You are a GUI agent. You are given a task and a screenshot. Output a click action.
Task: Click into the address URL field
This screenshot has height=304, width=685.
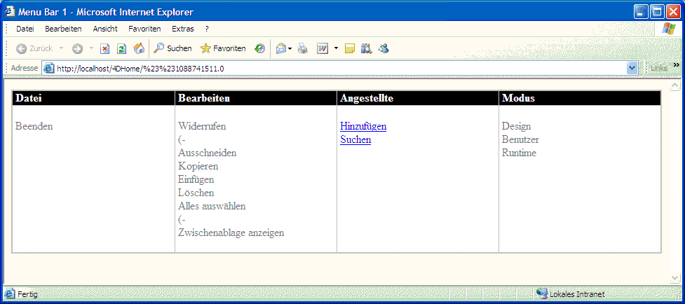pyautogui.click(x=337, y=68)
